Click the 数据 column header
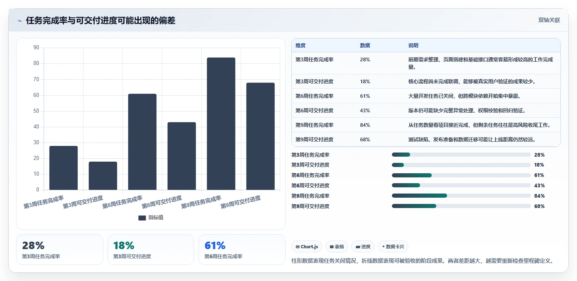This screenshot has width=577, height=281. (x=365, y=46)
